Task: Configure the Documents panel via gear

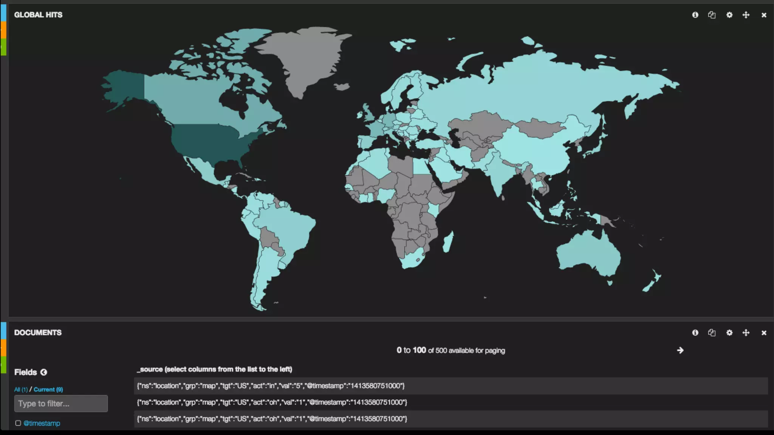Action: pyautogui.click(x=729, y=333)
